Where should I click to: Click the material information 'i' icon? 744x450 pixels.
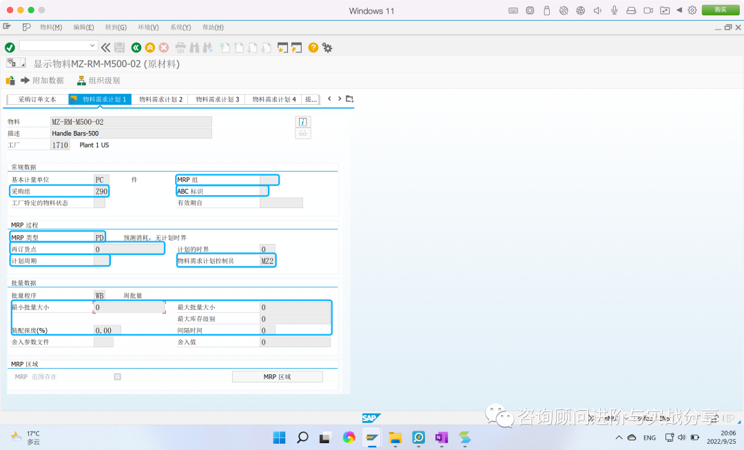pyautogui.click(x=303, y=121)
